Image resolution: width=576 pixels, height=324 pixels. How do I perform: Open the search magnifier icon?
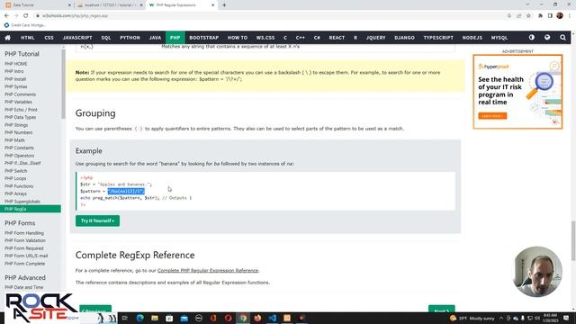(562, 38)
